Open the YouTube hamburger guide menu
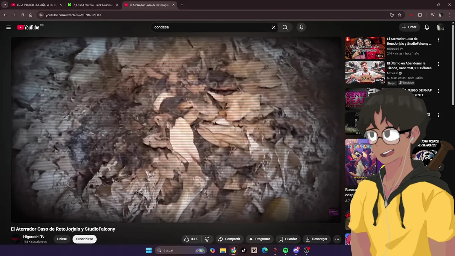This screenshot has width=455, height=256. 9,27
